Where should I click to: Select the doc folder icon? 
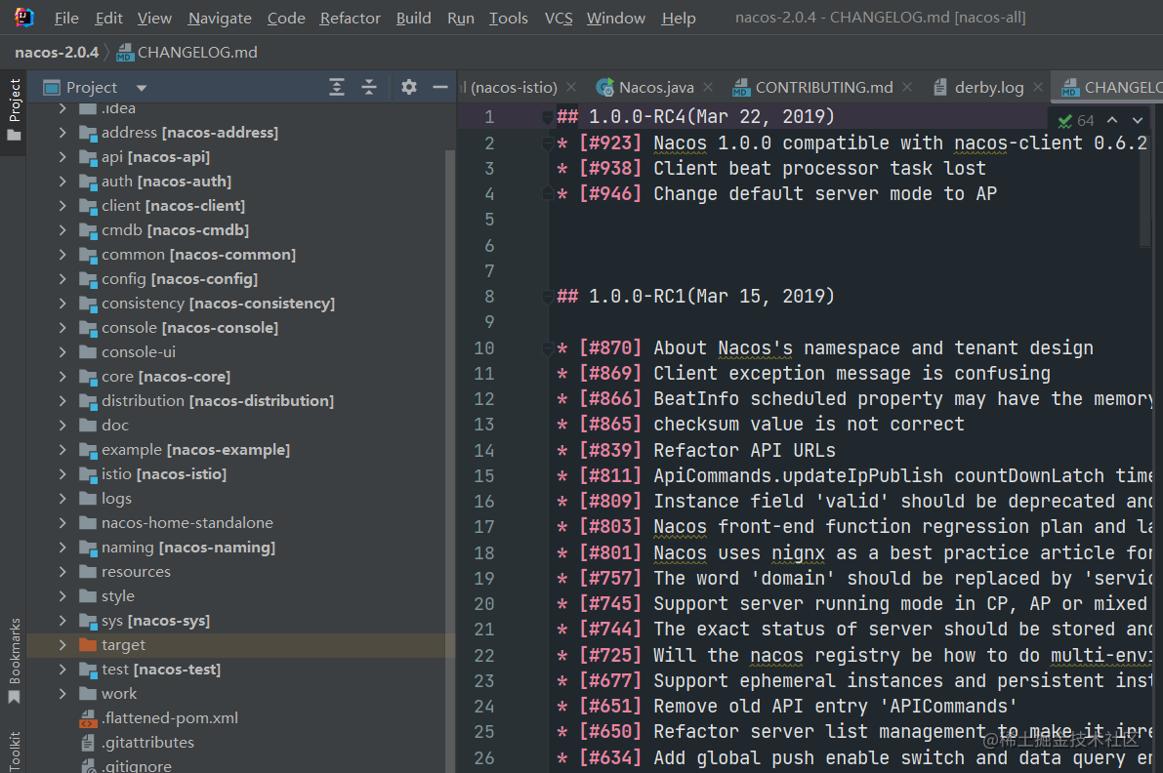pyautogui.click(x=88, y=426)
